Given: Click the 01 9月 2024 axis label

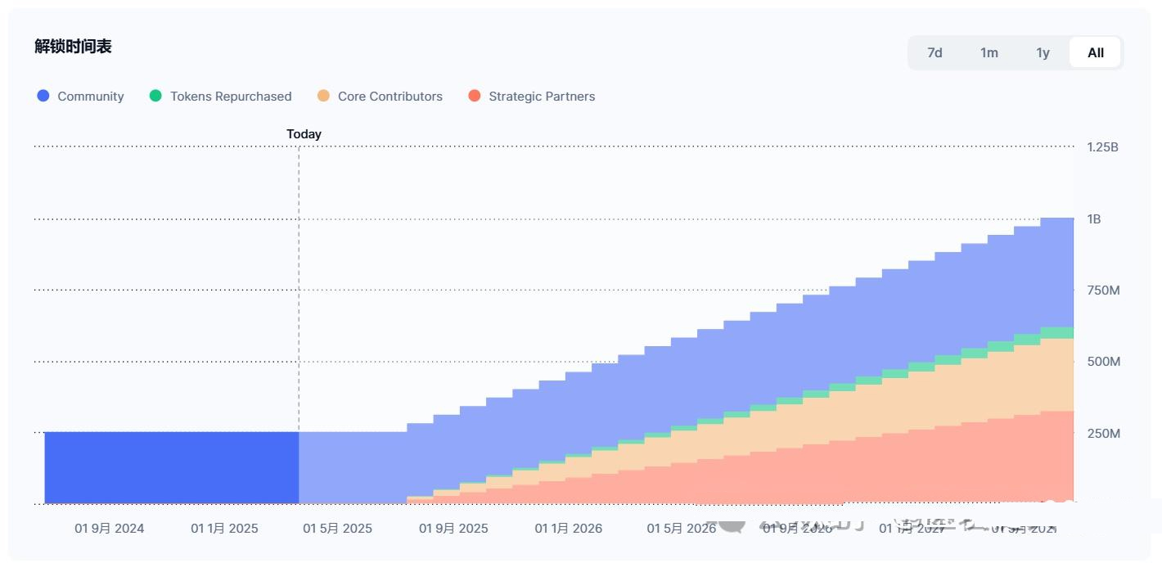Looking at the screenshot, I should (109, 529).
